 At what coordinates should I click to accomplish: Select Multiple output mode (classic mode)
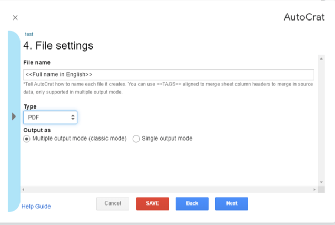27,139
